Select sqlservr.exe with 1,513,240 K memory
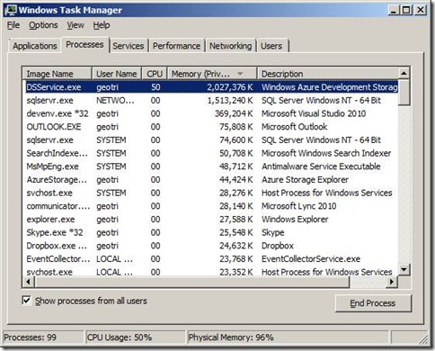 click(210, 101)
